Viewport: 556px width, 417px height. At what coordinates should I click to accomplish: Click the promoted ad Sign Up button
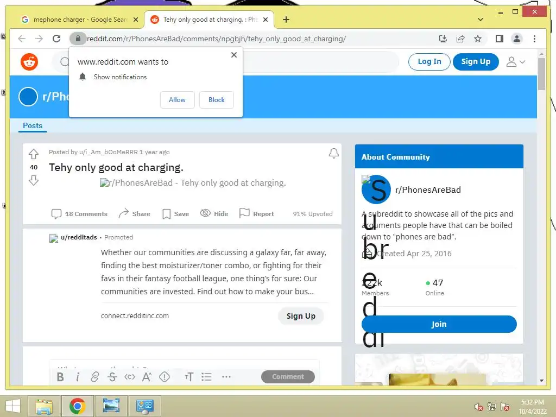[x=301, y=316]
